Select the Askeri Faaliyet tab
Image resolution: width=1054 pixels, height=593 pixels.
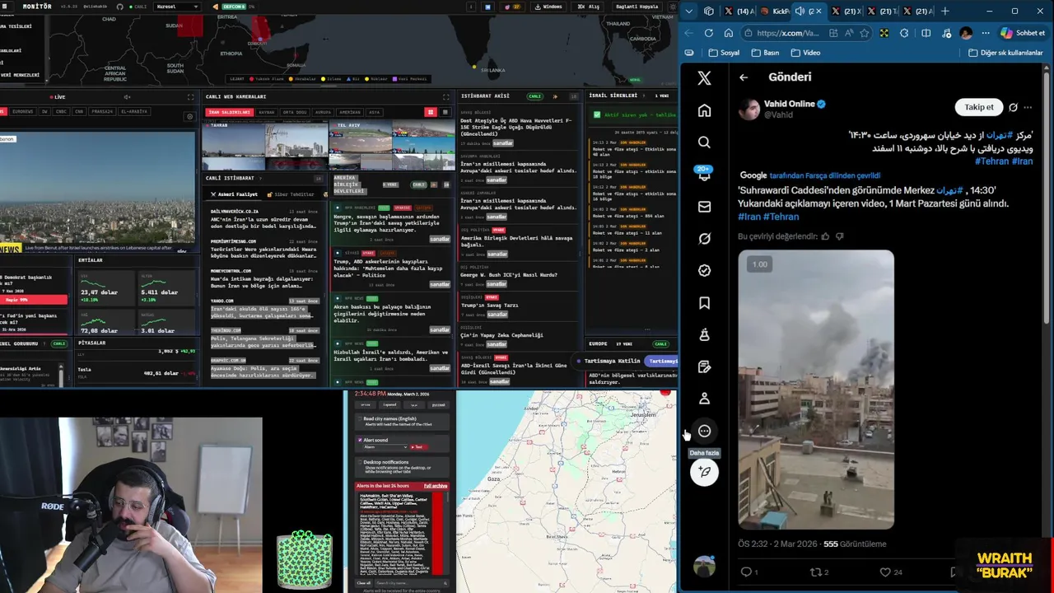[x=235, y=194]
